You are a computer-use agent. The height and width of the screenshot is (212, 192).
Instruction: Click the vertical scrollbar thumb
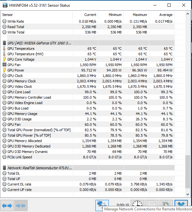(188, 175)
